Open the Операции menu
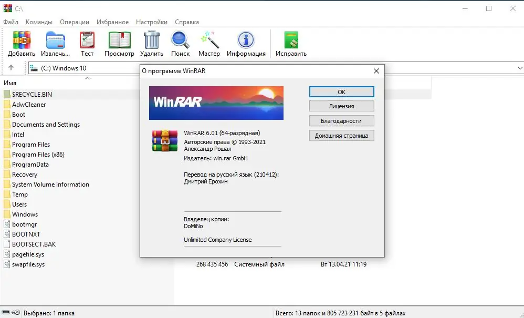 75,22
